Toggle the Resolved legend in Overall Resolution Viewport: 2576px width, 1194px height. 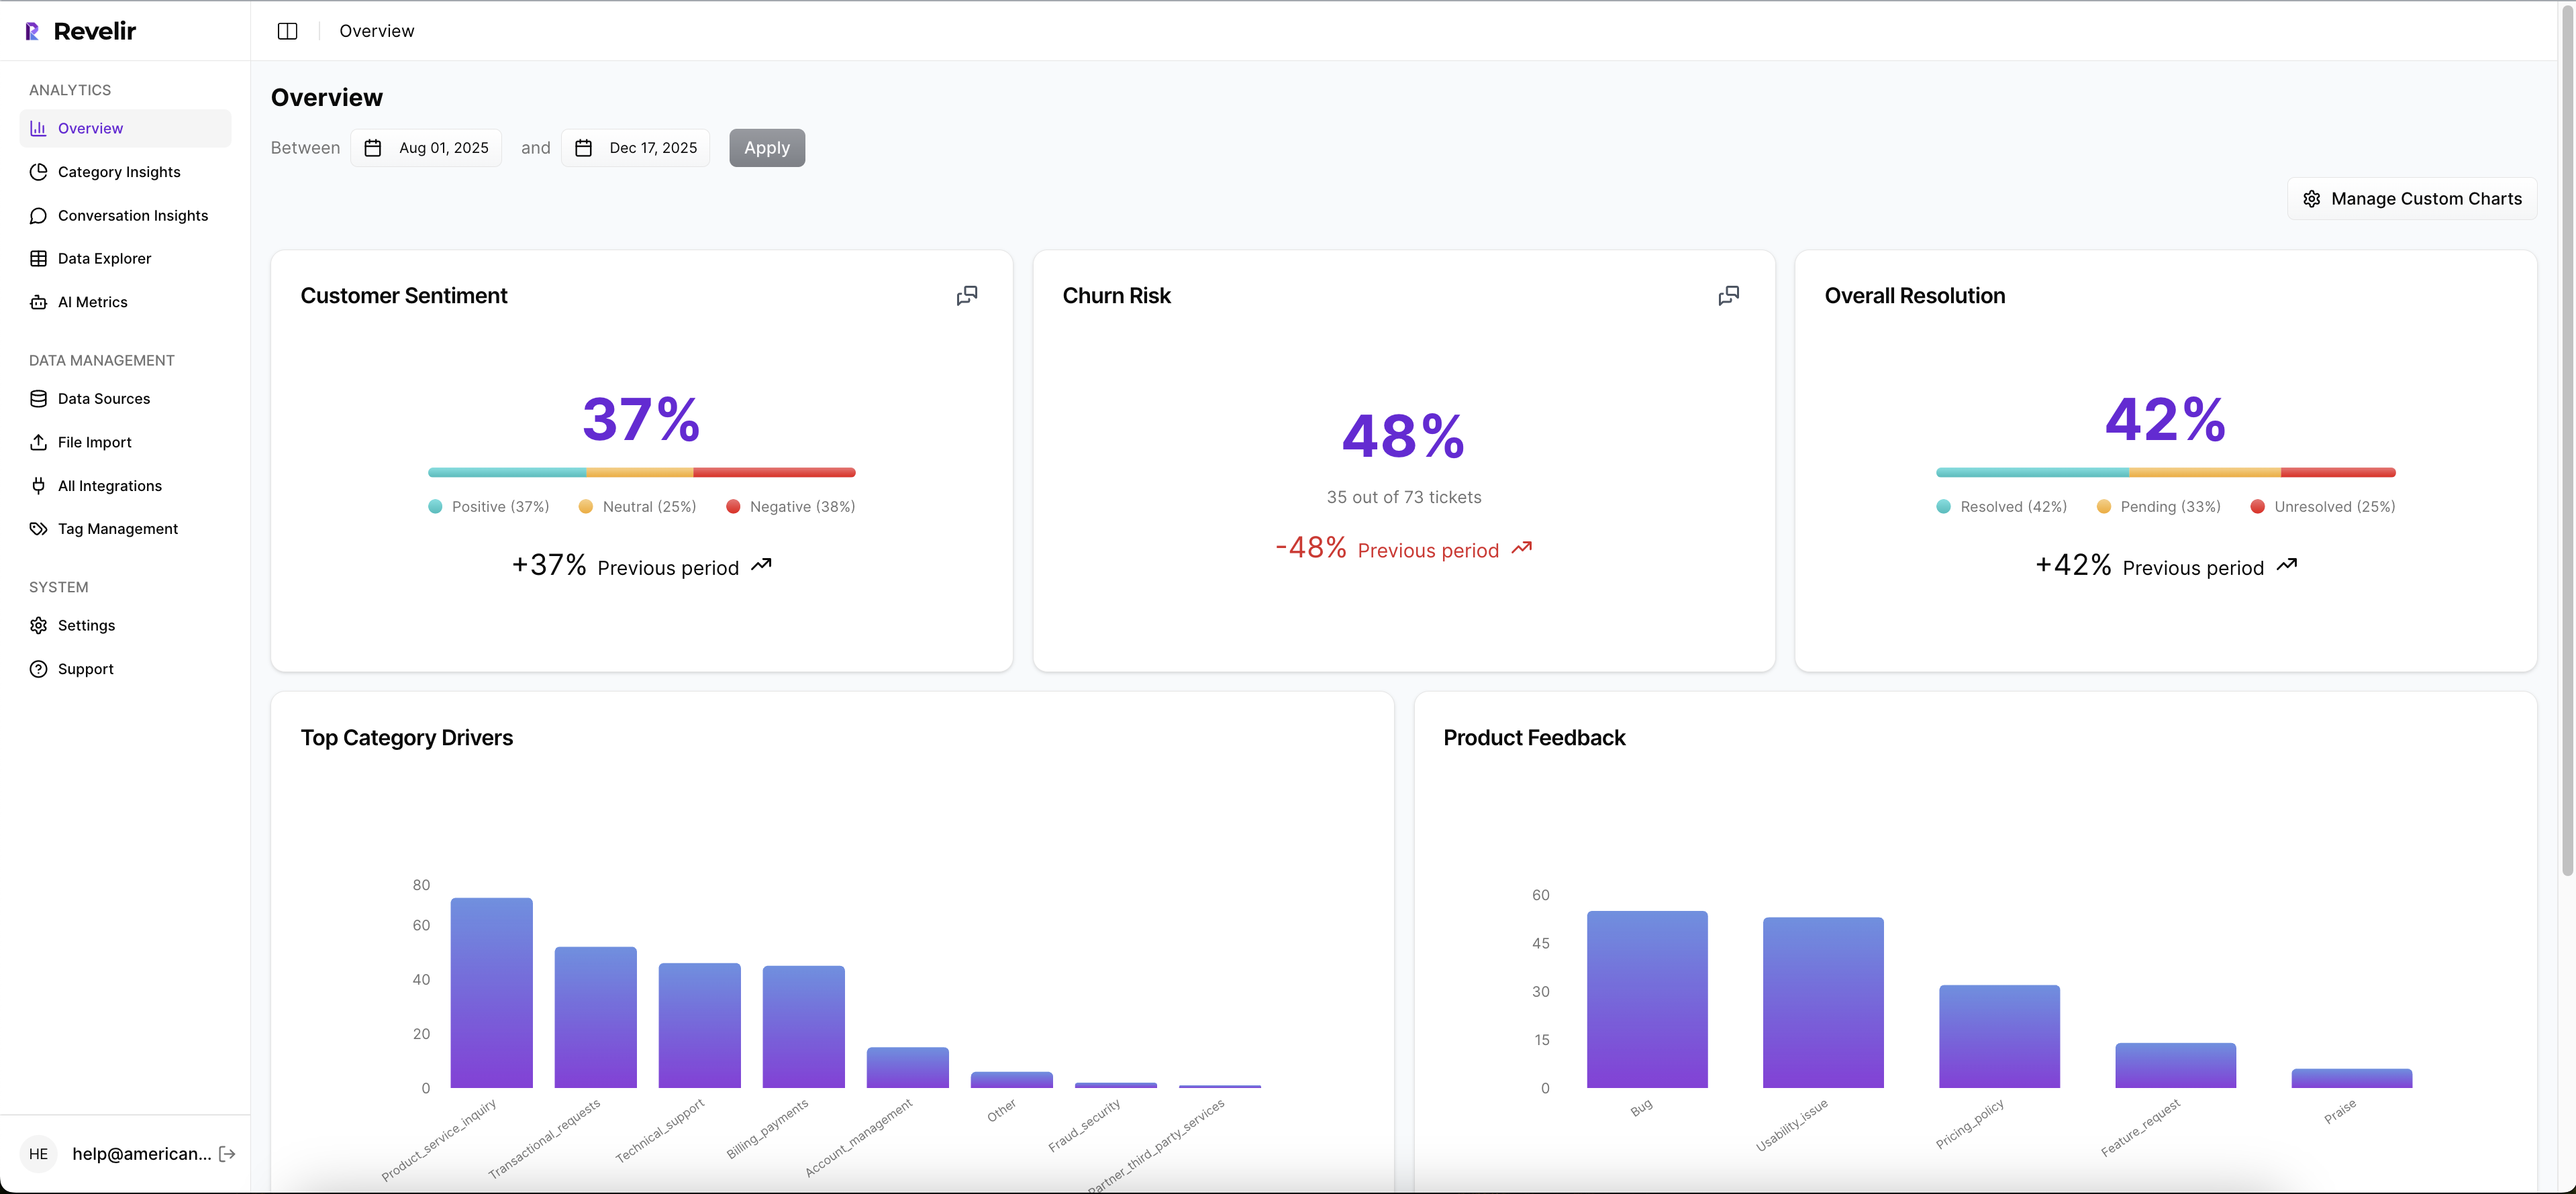[x=2001, y=506]
